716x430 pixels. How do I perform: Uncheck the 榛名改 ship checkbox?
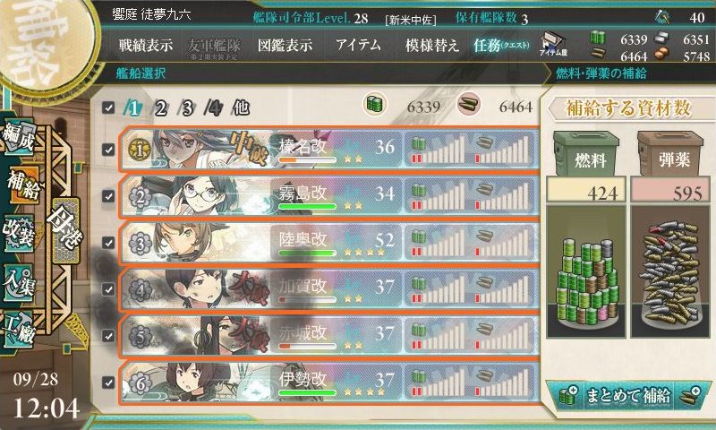(108, 150)
